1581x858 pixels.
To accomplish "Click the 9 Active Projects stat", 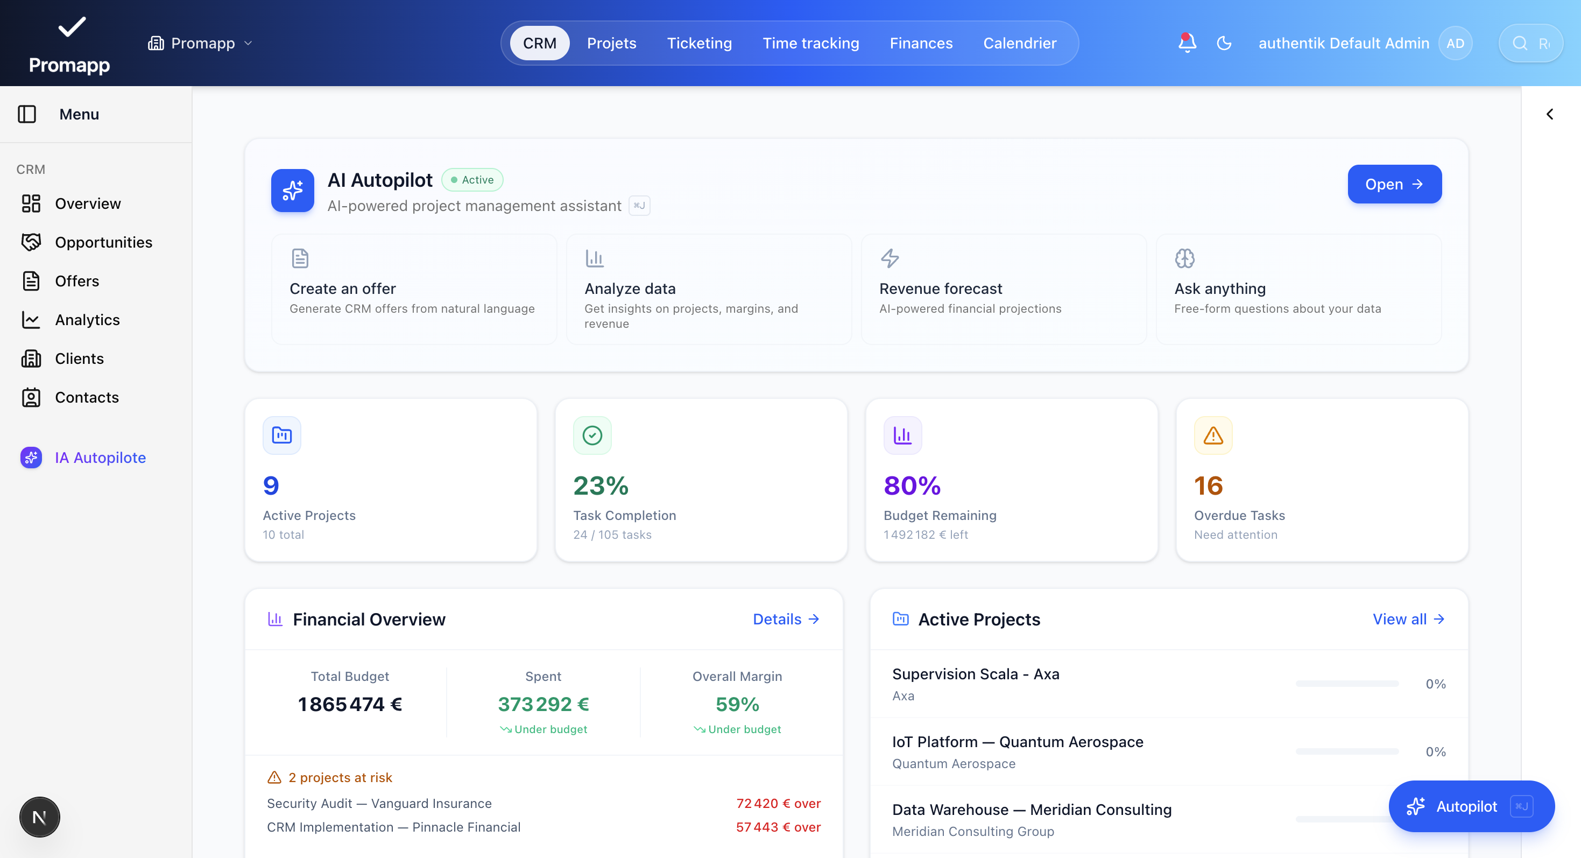I will click(x=391, y=480).
